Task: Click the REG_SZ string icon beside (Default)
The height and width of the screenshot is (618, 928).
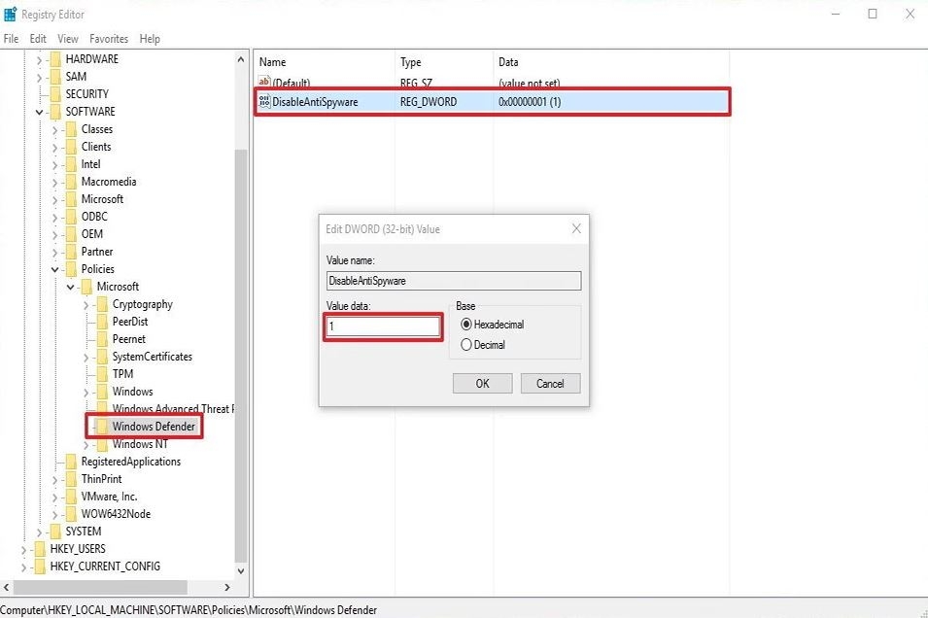Action: [263, 83]
